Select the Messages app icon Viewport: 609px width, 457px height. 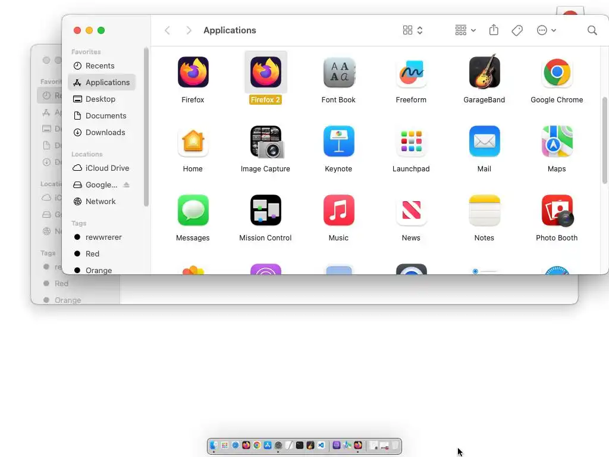pyautogui.click(x=193, y=210)
